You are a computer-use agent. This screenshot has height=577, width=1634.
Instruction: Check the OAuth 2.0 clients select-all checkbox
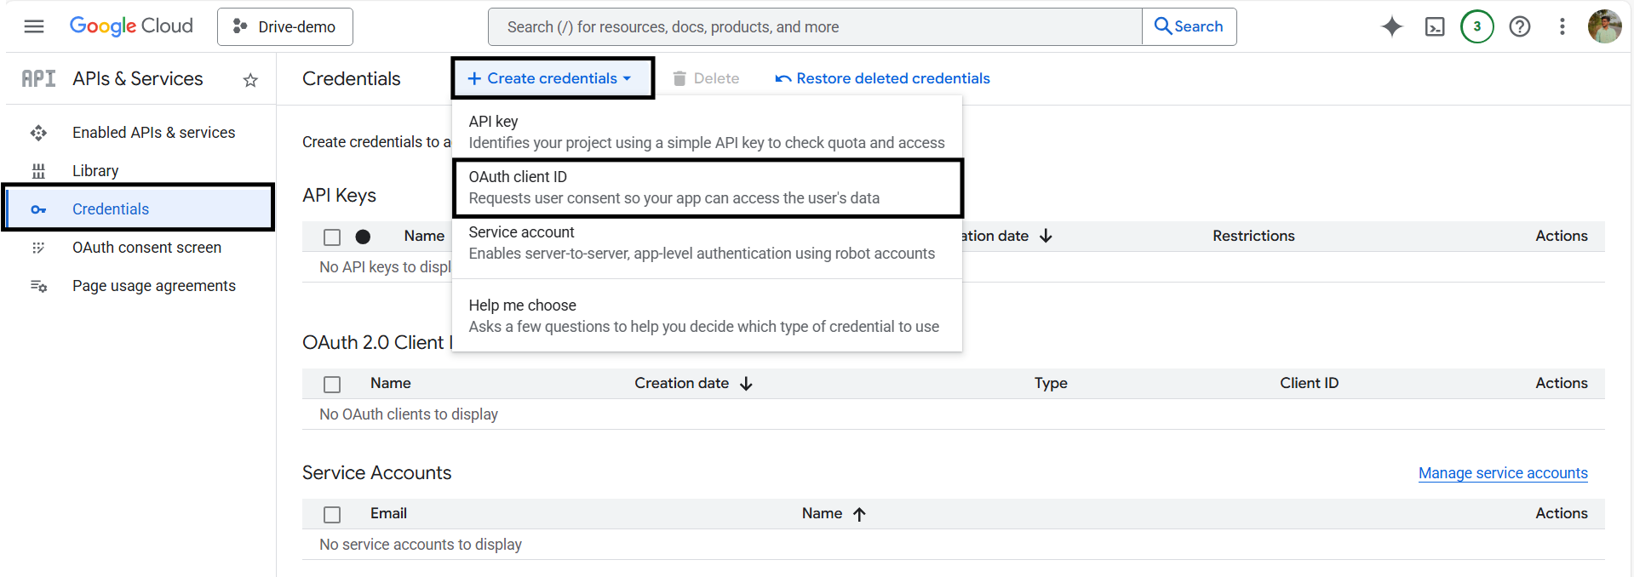332,384
